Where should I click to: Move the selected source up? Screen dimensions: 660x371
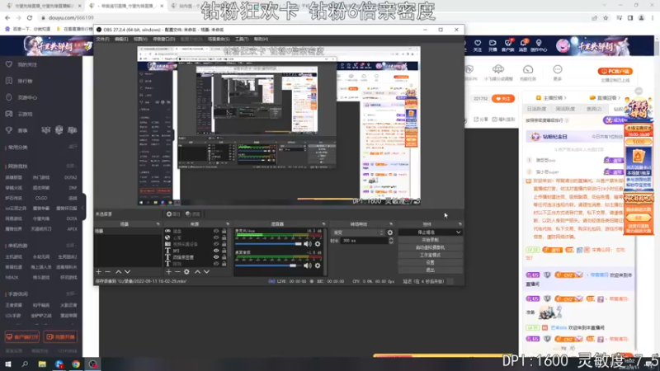tap(197, 272)
